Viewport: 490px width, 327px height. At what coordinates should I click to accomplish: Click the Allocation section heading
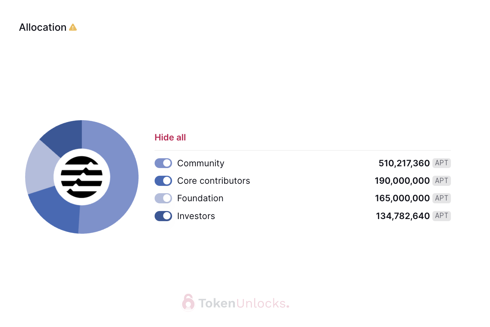(43, 27)
